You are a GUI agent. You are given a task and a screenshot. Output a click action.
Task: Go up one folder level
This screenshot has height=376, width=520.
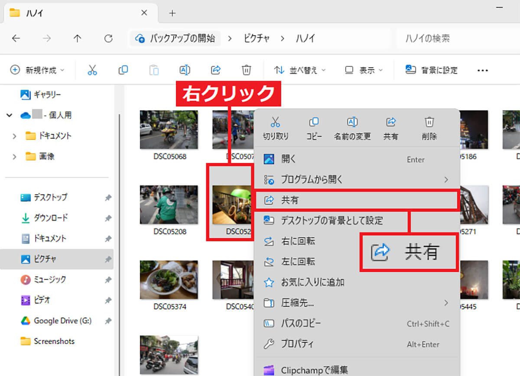(x=78, y=39)
